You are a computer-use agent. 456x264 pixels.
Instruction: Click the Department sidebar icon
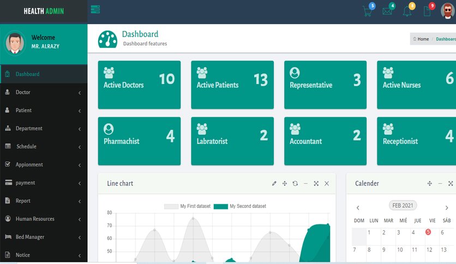coord(8,128)
